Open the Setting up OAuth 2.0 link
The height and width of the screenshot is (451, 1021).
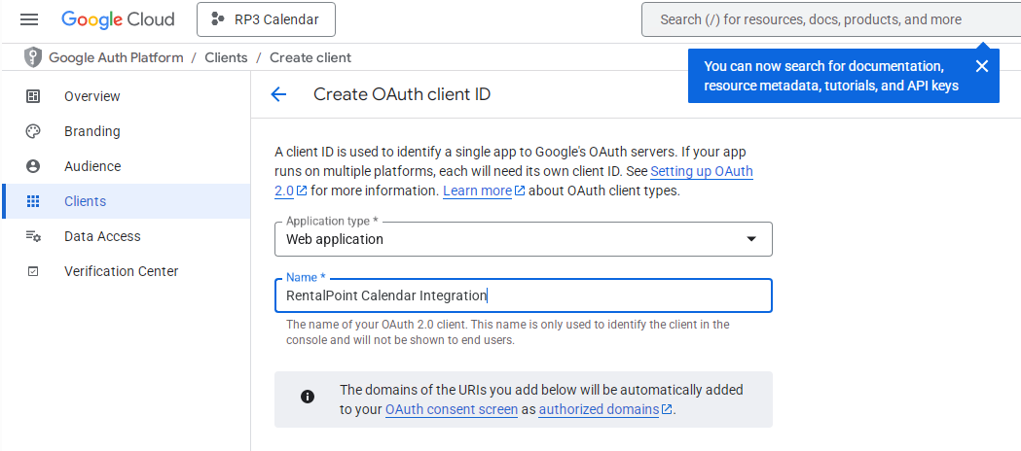(701, 172)
